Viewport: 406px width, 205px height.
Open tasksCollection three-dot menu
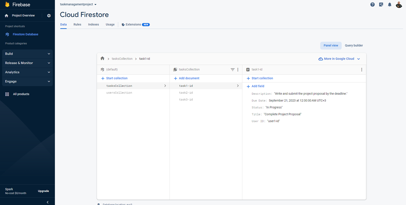tap(238, 69)
